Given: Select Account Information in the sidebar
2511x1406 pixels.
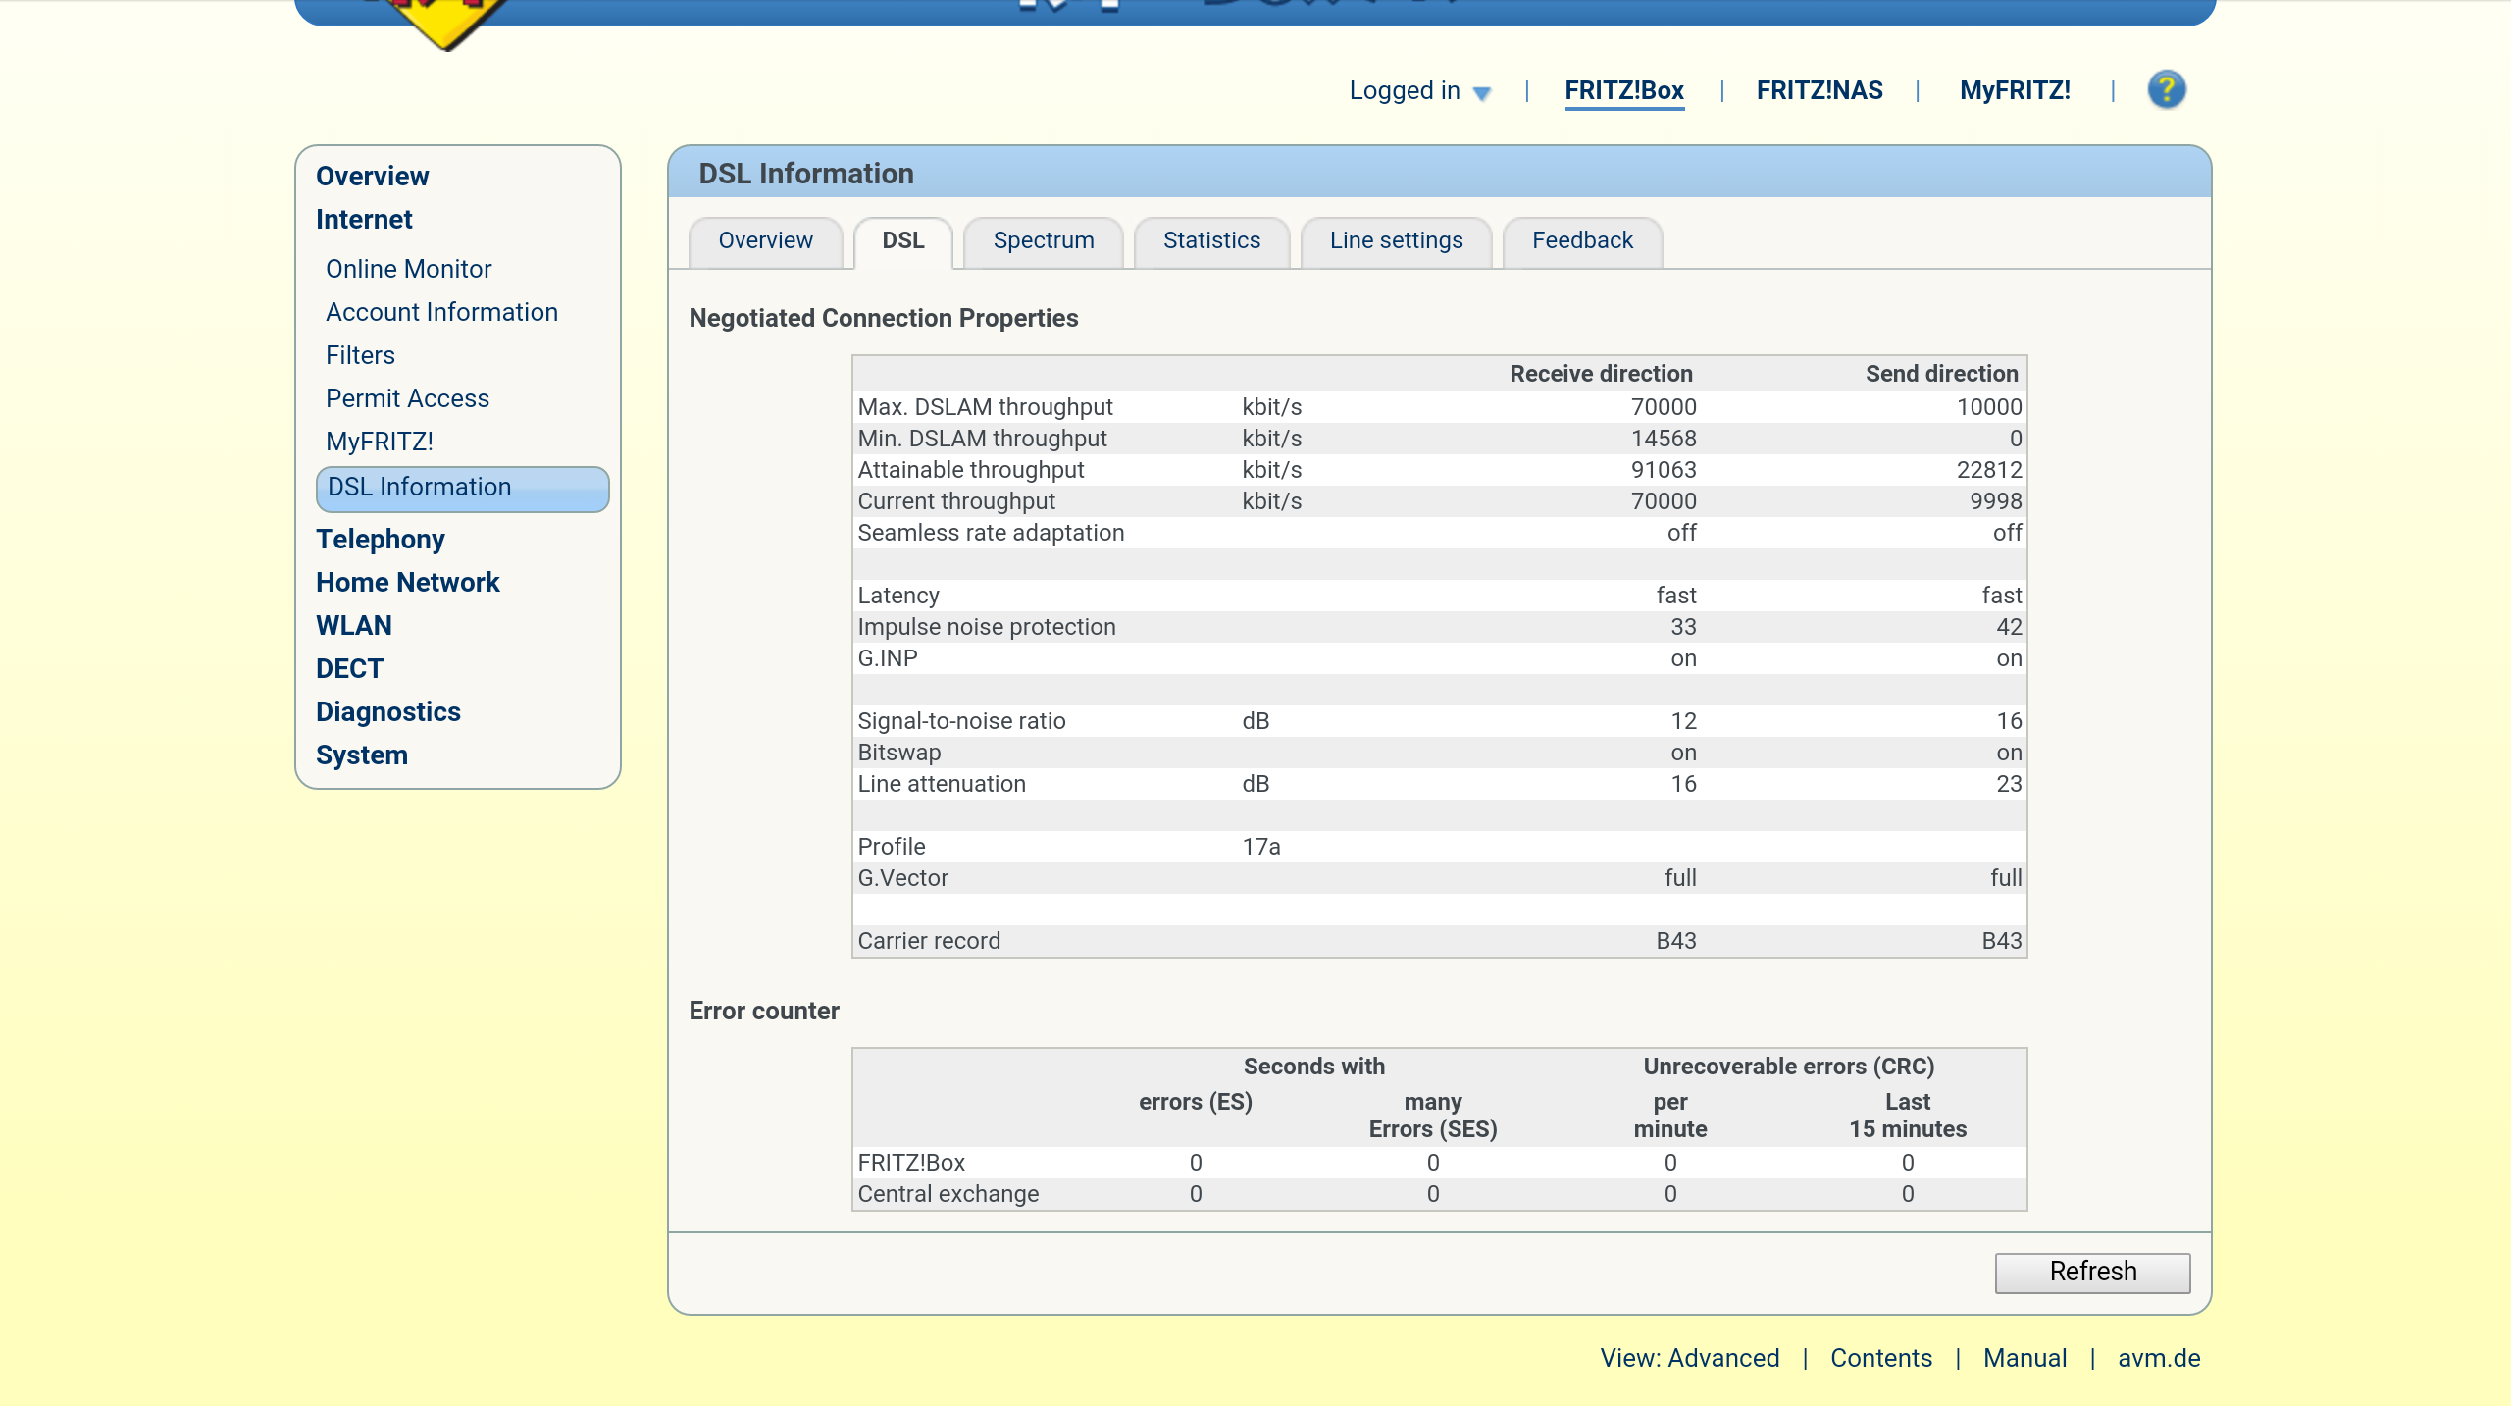Looking at the screenshot, I should click(441, 312).
